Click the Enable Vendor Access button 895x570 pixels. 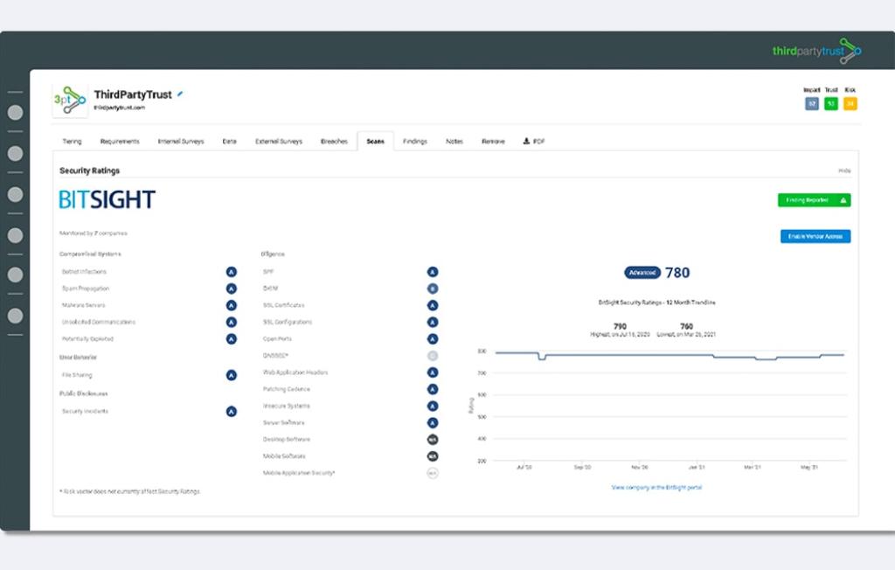click(815, 235)
